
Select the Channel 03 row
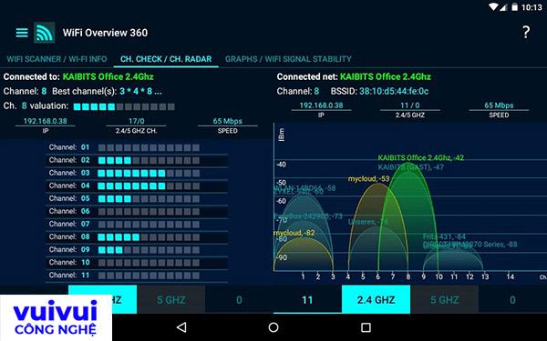click(137, 173)
